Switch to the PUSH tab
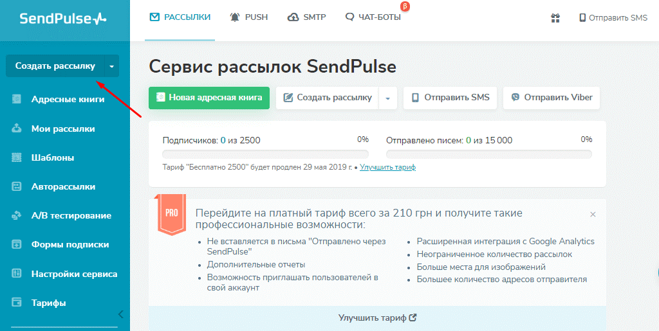The image size is (659, 331). 249,17
